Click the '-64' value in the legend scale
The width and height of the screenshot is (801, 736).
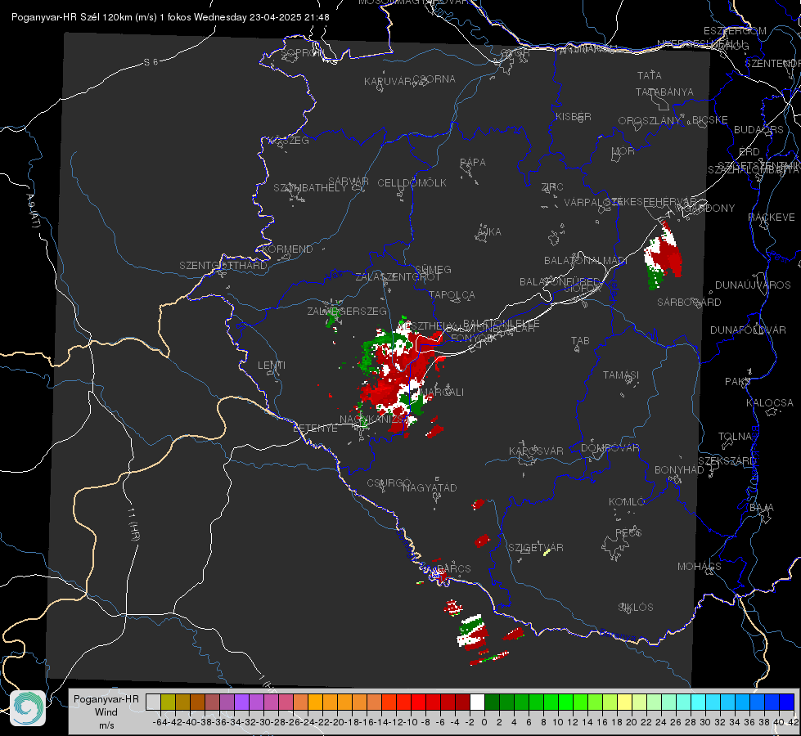(160, 722)
